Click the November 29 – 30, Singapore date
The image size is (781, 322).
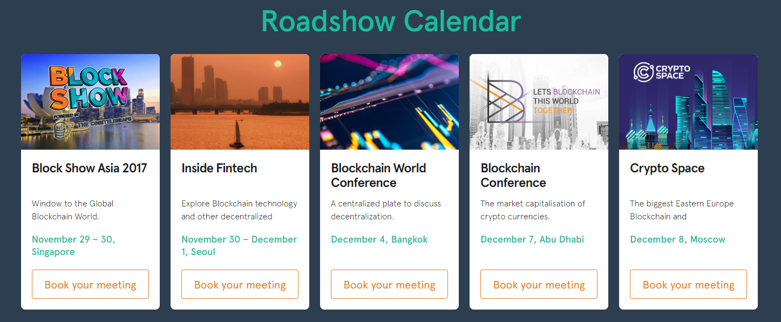[x=73, y=246]
